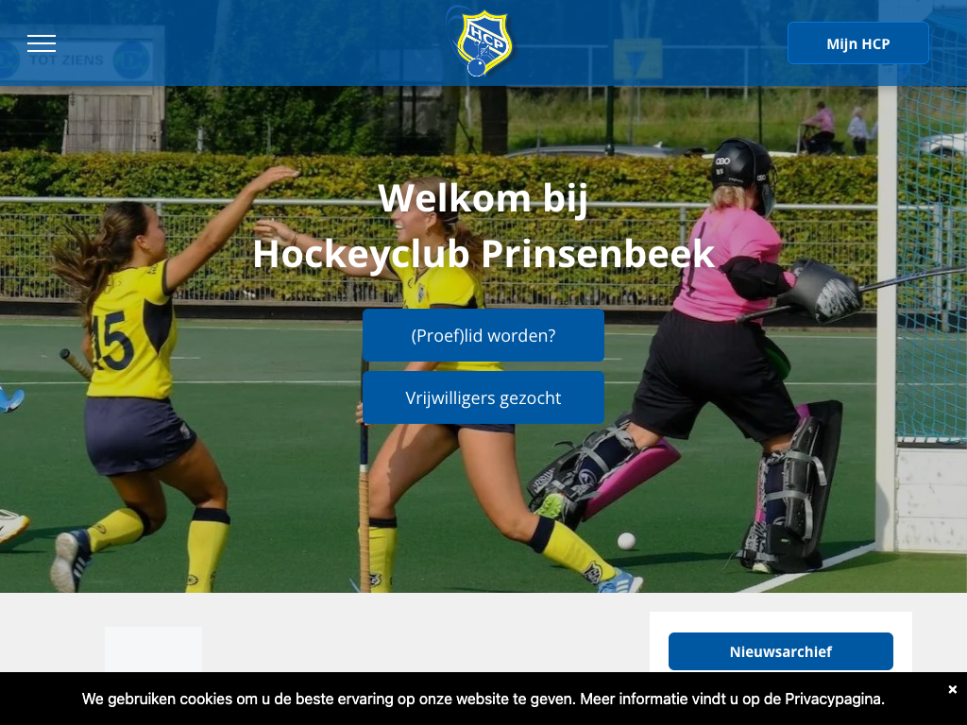Open the Nieuwsarchief news archive
Image resolution: width=967 pixels, height=725 pixels.
tap(780, 651)
